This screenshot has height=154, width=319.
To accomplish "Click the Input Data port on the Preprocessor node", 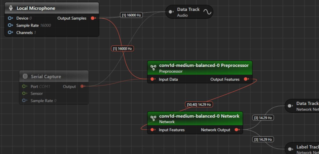I will click(x=152, y=79).
